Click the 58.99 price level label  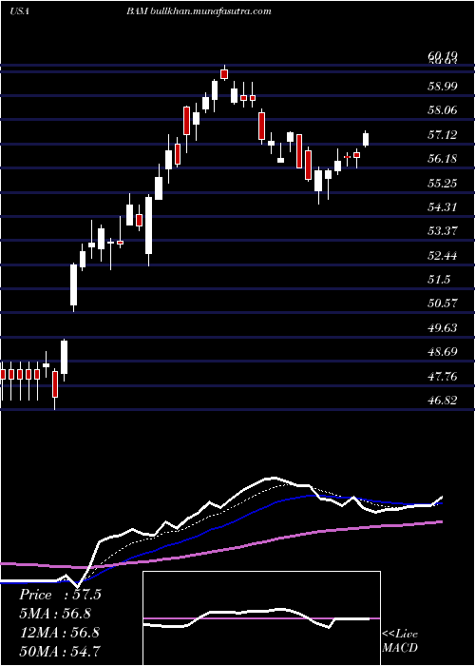click(443, 87)
